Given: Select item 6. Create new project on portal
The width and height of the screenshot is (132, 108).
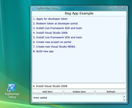Looking at the screenshot, I should click(x=52, y=42).
